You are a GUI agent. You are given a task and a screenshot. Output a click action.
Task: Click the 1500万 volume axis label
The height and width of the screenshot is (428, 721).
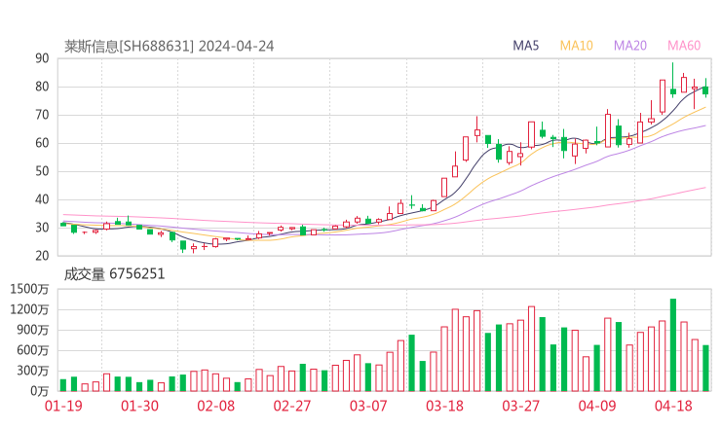point(29,289)
